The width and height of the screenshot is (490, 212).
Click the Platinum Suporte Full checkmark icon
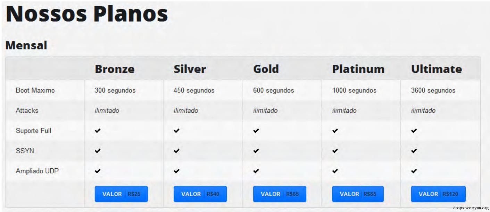point(335,131)
